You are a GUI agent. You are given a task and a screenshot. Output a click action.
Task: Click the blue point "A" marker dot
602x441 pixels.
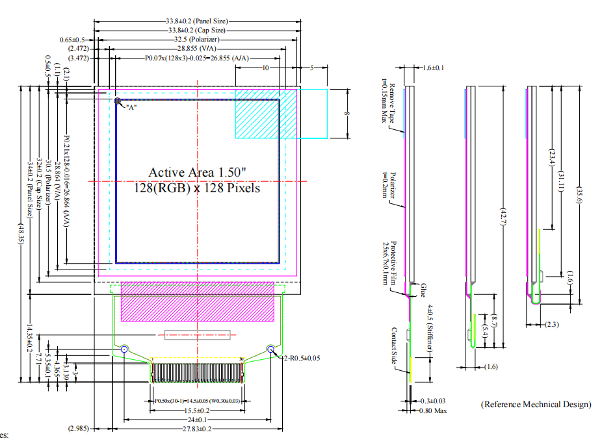point(118,101)
